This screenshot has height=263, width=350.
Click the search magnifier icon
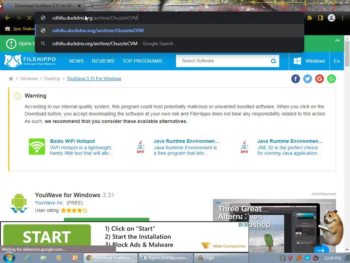(x=274, y=61)
